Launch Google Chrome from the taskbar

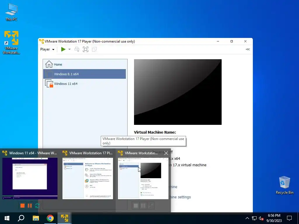(x=50, y=218)
